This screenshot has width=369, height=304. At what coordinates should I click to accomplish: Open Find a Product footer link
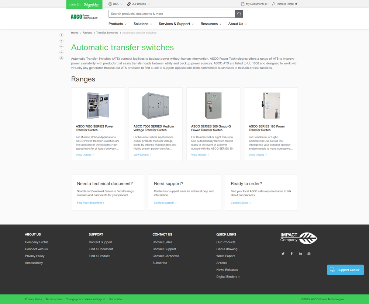pyautogui.click(x=99, y=256)
